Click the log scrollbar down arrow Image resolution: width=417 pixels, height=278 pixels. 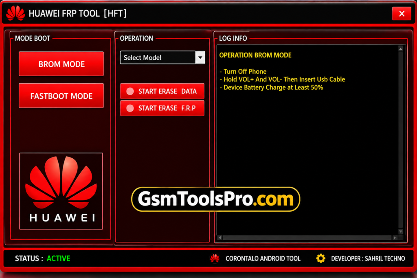pos(401,232)
